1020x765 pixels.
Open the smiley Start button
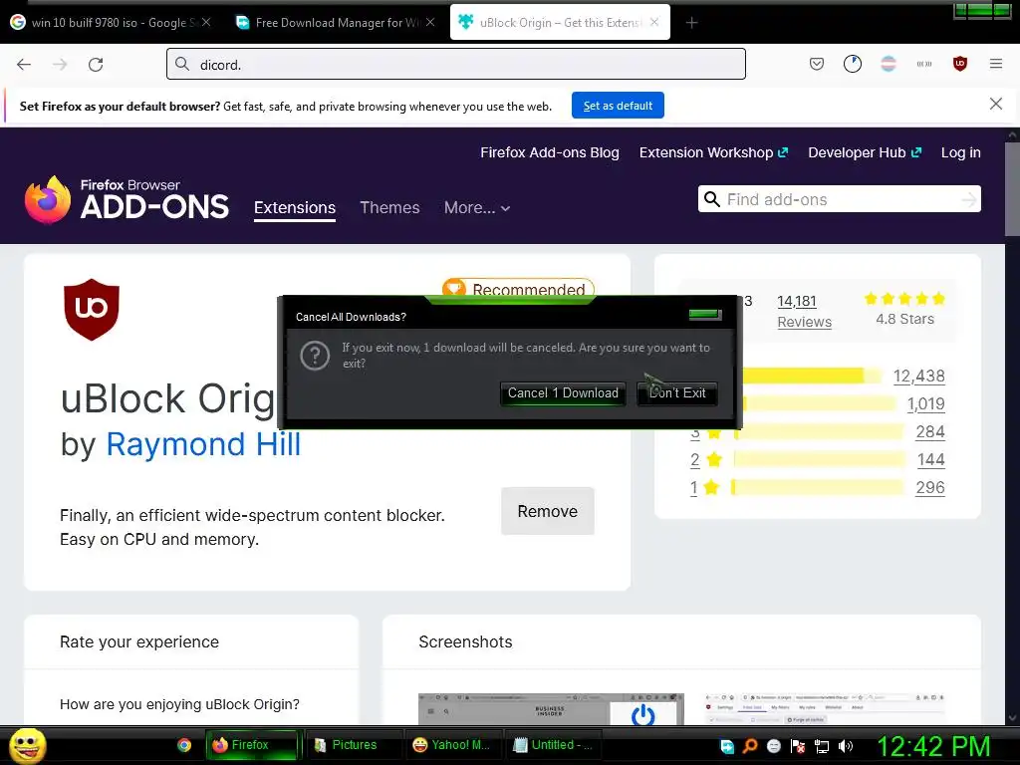27,746
